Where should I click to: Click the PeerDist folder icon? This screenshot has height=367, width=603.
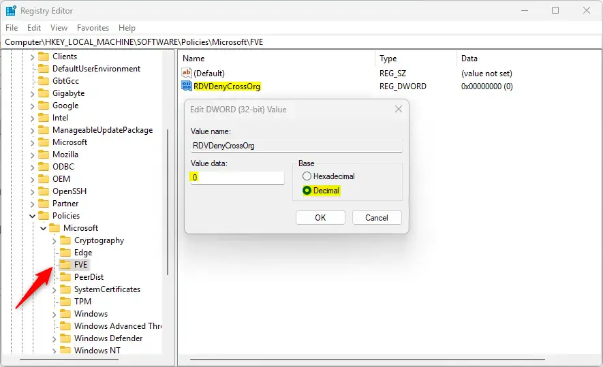point(65,277)
